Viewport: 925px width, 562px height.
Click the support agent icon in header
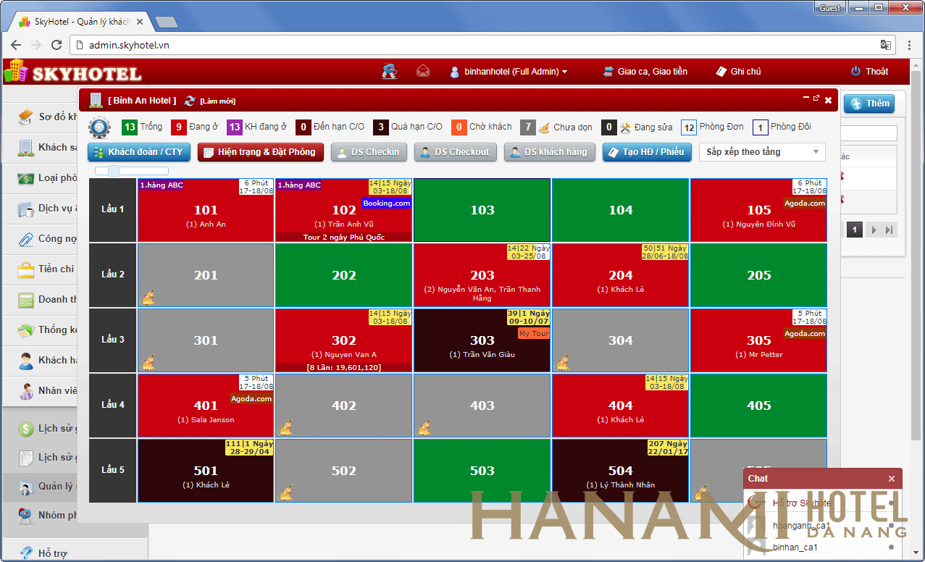coord(390,71)
